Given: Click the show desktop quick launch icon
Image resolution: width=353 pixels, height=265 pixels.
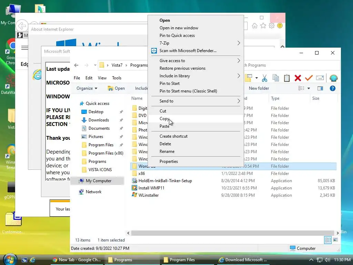Looking at the screenshot, I should click(24, 260).
